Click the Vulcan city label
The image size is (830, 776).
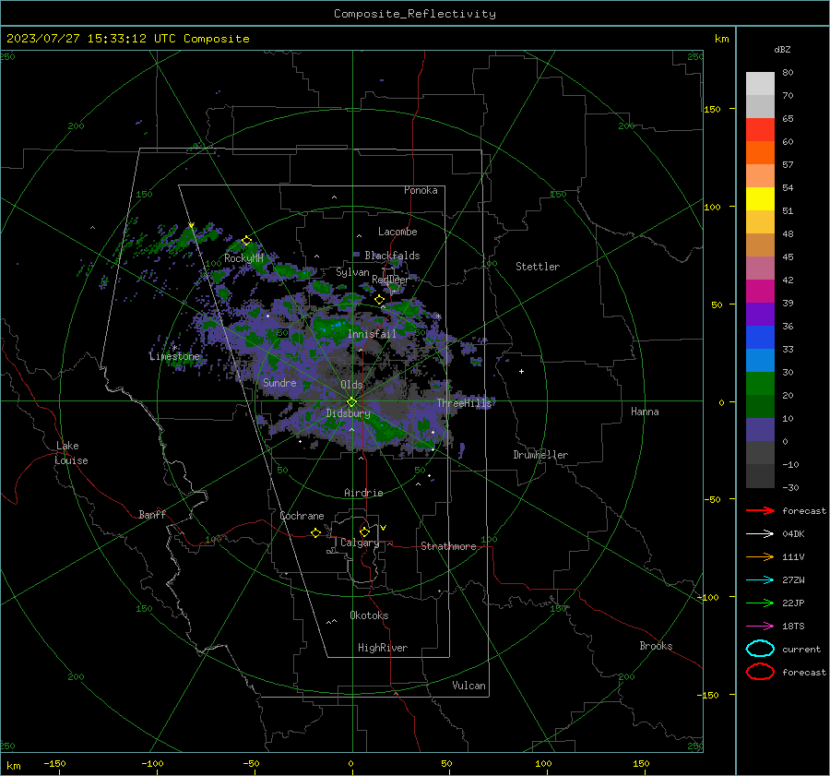(468, 686)
